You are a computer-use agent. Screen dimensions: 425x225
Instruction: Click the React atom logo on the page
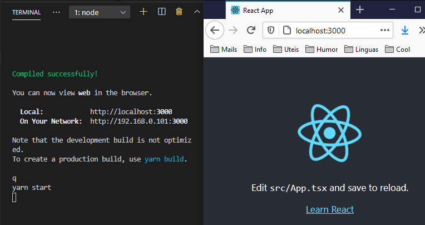pos(329,133)
